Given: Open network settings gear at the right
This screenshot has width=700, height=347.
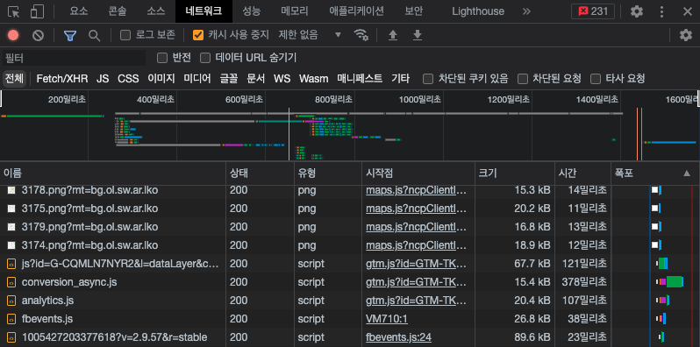Looking at the screenshot, I should (x=686, y=35).
